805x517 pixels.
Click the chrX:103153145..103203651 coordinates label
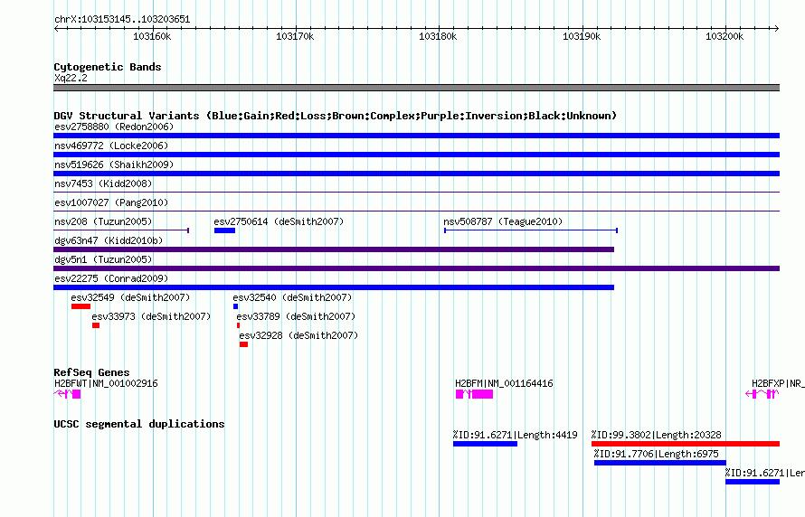122,19
